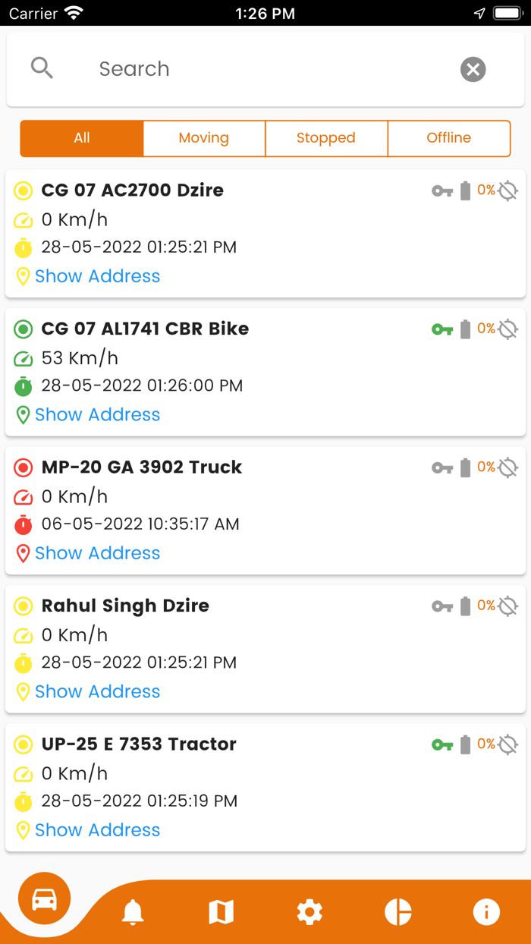The height and width of the screenshot is (944, 531).
Task: Tap the no-GPS icon on Truck card
Action: [x=508, y=467]
